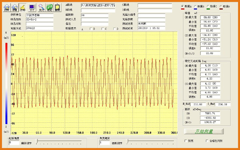This screenshot has width=240, height=150.
Task: Click the second cloud save toolbar icon
Action: tap(14, 8)
